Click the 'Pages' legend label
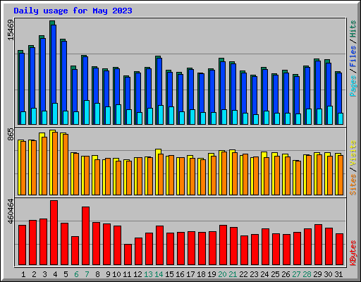361x282 pixels. 353,86
